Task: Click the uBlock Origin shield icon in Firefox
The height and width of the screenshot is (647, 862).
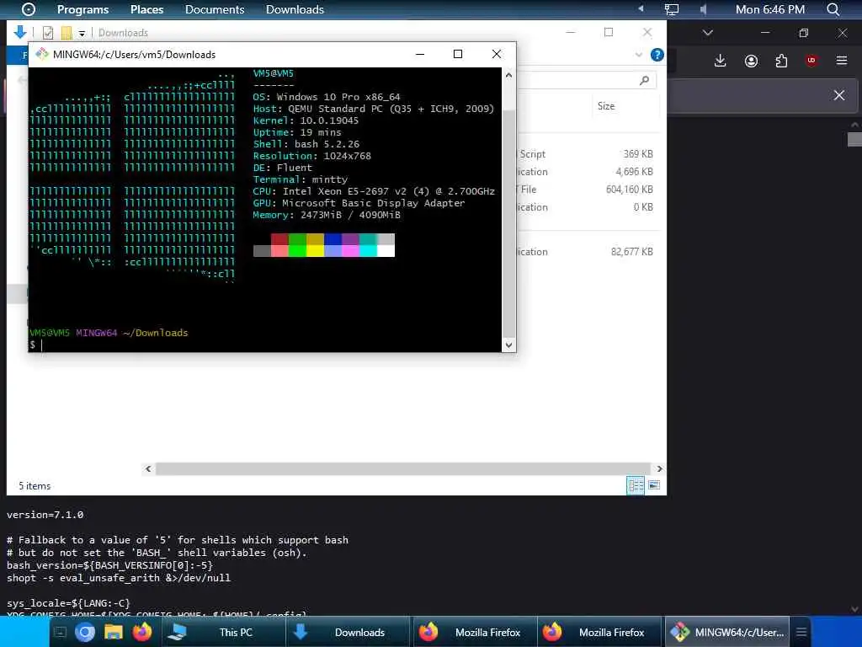Action: click(811, 61)
